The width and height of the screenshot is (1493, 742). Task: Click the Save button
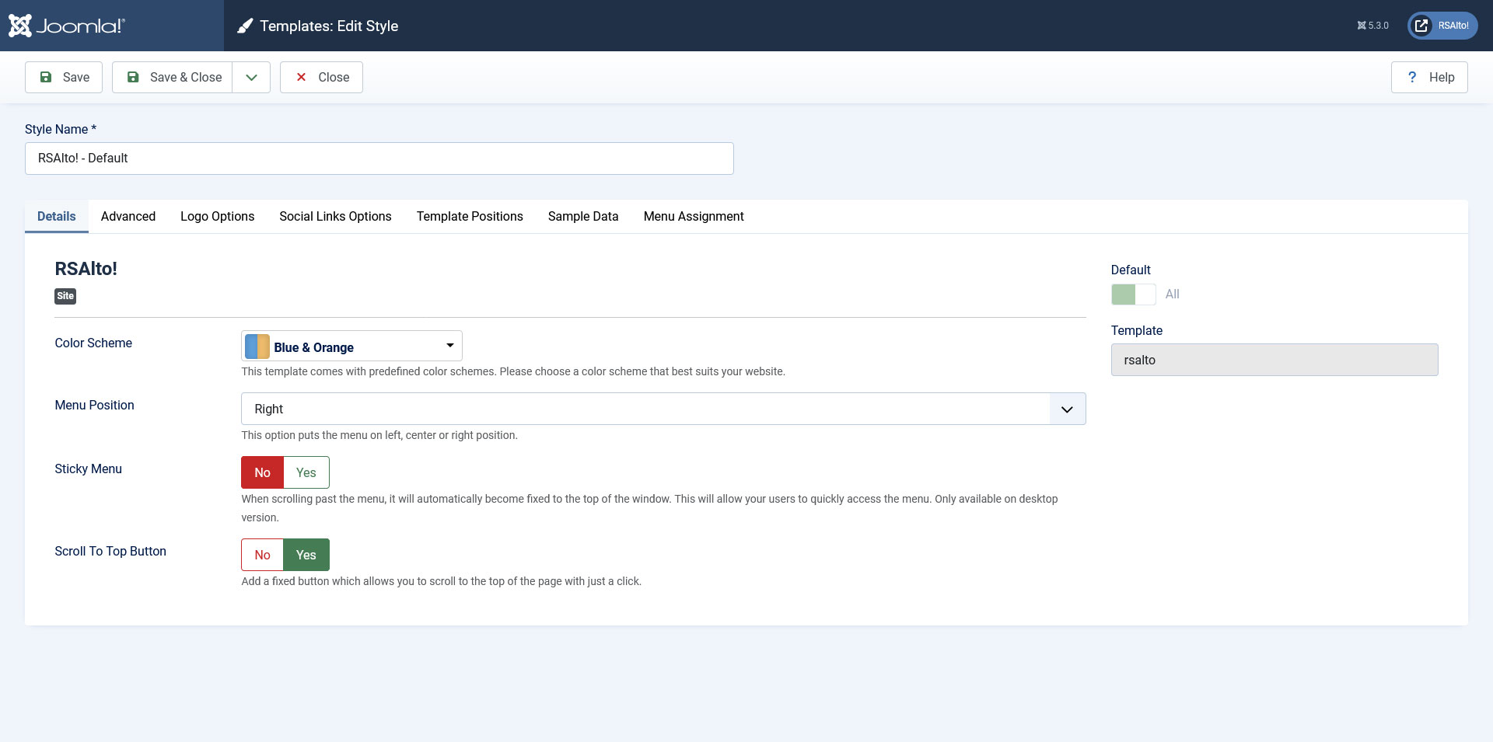64,77
